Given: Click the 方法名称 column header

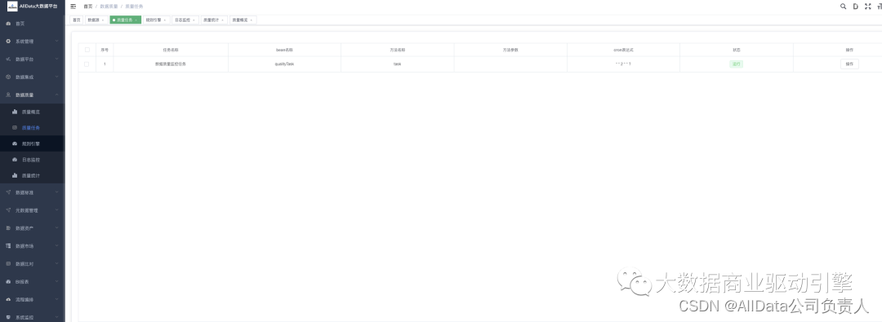Looking at the screenshot, I should pyautogui.click(x=397, y=50).
